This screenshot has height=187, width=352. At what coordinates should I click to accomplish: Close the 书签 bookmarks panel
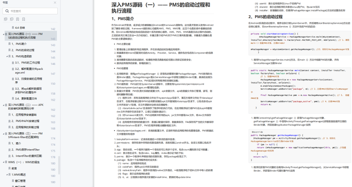click(x=55, y=3)
